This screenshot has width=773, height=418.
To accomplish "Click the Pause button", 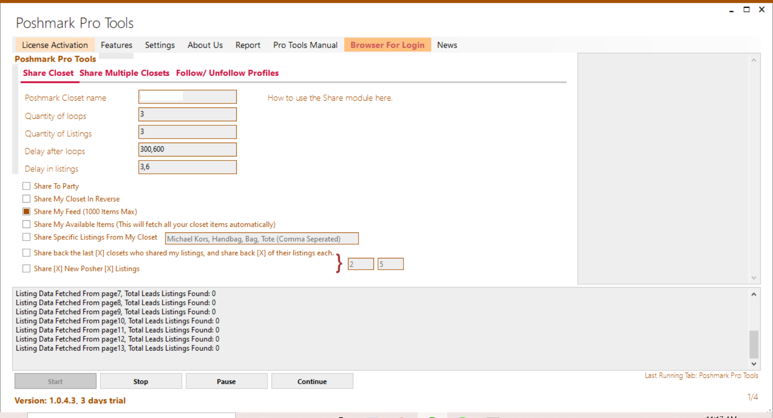I will (226, 381).
